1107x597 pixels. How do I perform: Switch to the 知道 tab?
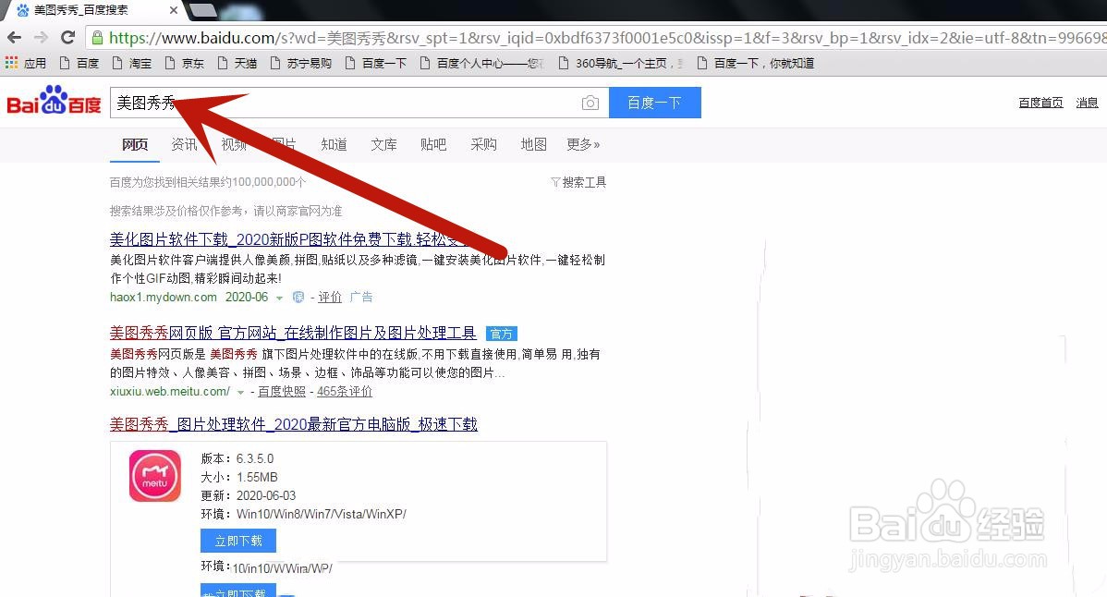[334, 144]
